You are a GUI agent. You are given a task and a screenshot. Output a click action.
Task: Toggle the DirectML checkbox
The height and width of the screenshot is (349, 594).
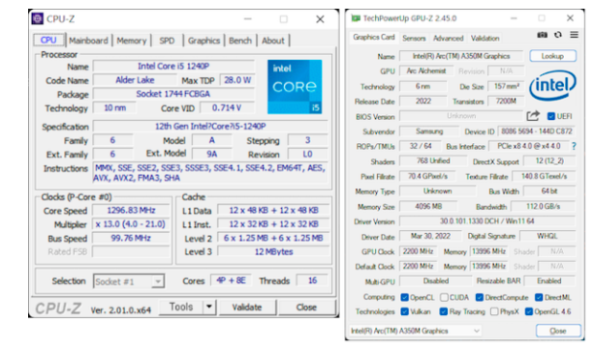point(539,297)
